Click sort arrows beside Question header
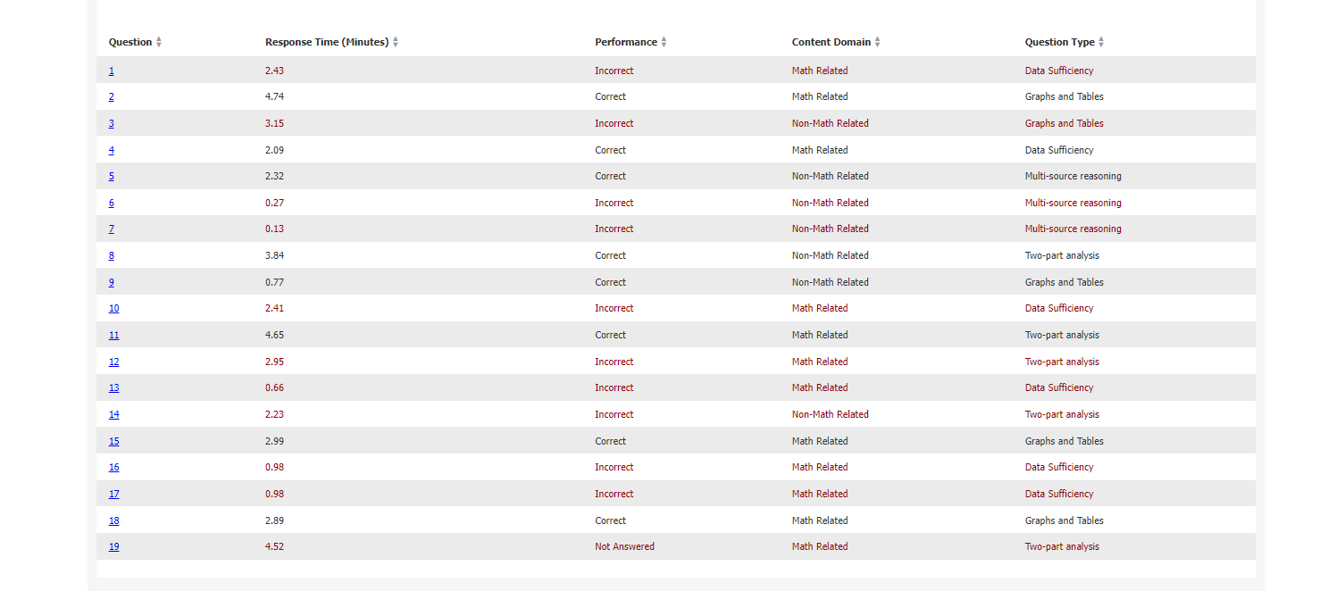Image resolution: width=1328 pixels, height=591 pixels. (x=159, y=42)
